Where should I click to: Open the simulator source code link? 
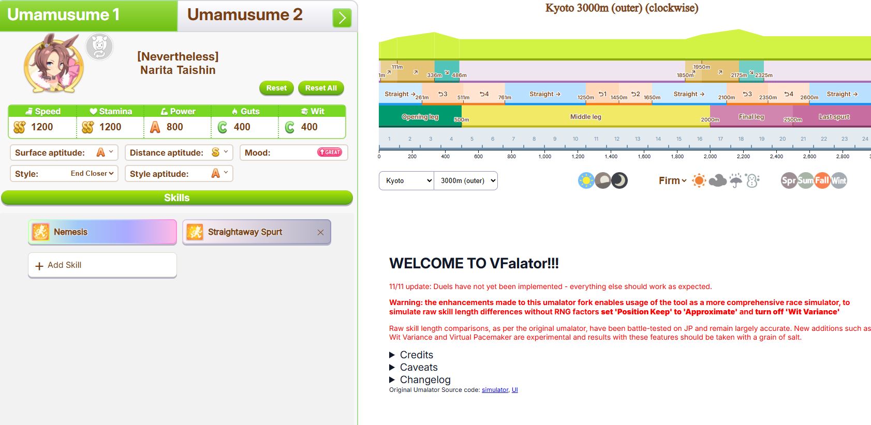coord(495,390)
